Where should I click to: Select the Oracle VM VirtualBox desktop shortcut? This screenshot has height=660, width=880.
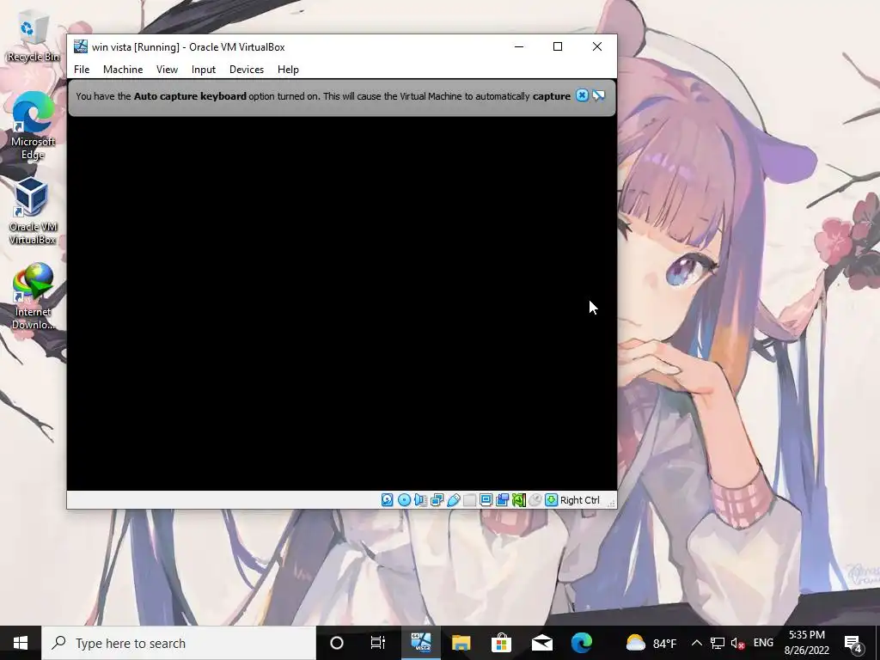tap(33, 211)
